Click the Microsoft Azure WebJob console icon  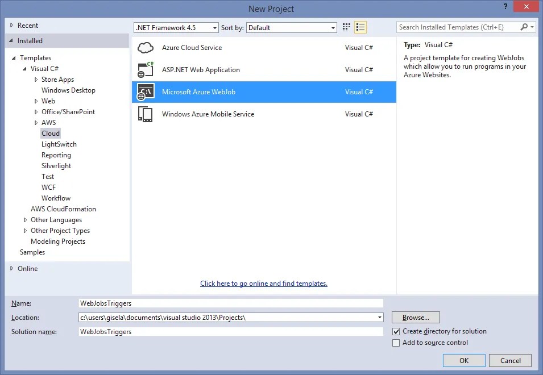pyautogui.click(x=146, y=92)
